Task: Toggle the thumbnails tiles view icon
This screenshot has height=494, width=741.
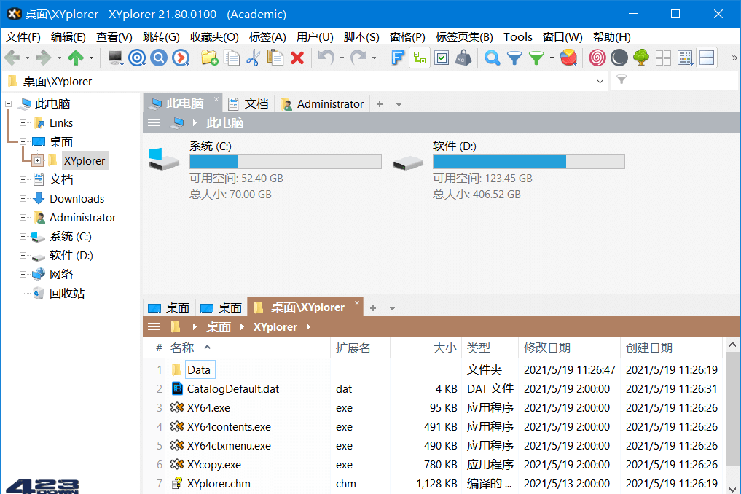Action: pyautogui.click(x=663, y=58)
